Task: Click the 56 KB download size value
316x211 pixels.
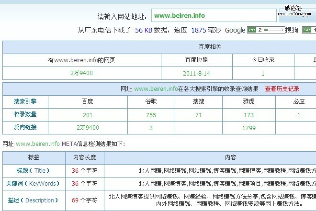Action: [144, 30]
